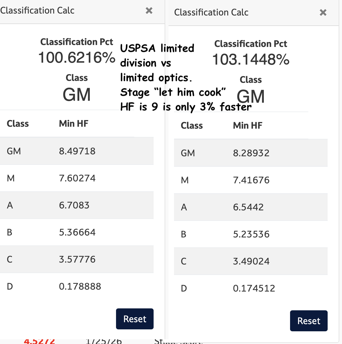The height and width of the screenshot is (344, 342).
Task: Click GM min HF value 8.49718
Action: (77, 151)
